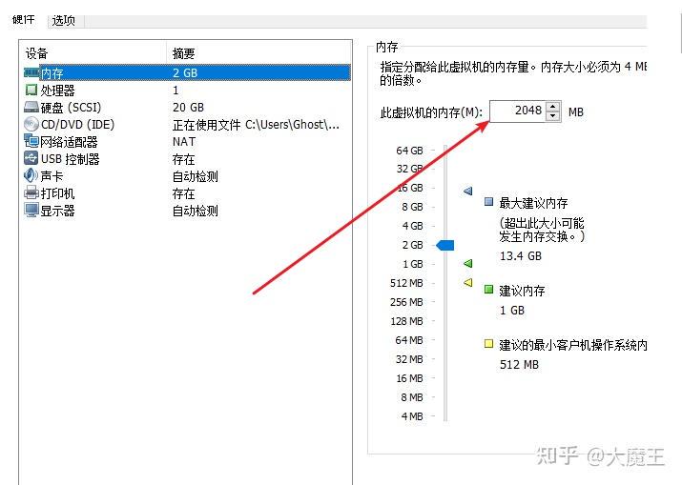
Task: Click the 16 MB label on the slider scale
Action: pos(409,378)
